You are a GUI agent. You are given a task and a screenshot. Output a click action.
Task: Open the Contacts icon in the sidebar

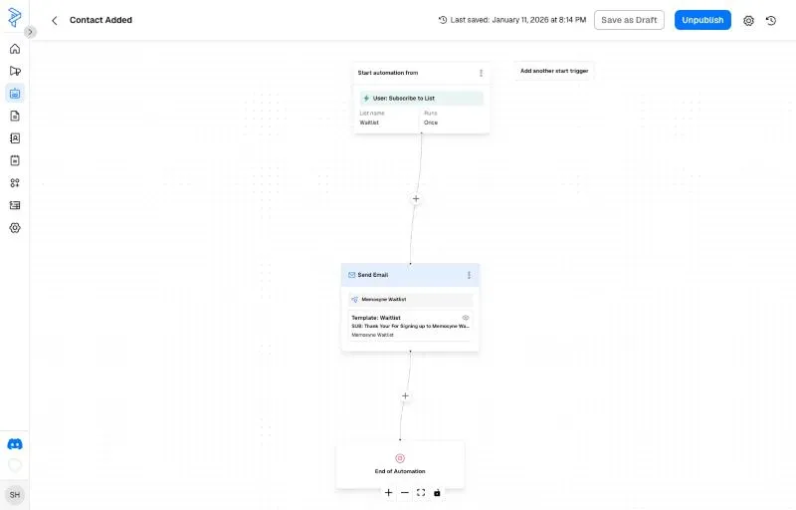(15, 138)
